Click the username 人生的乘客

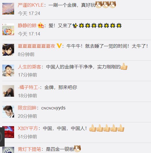coord(29,67)
